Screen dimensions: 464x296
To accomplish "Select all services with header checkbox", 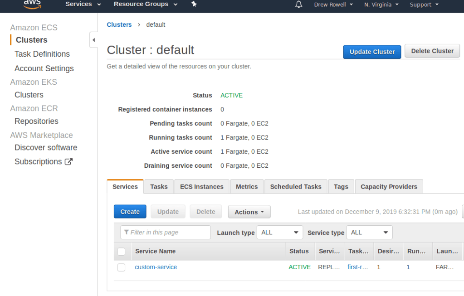I will [x=121, y=252].
